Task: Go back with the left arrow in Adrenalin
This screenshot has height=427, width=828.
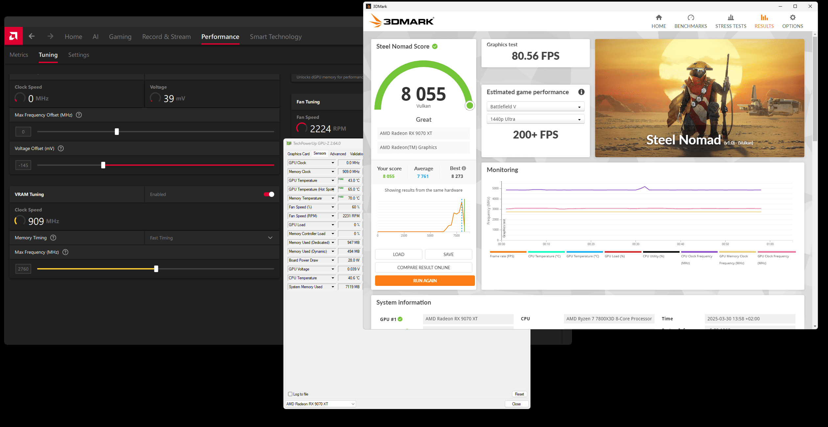Action: (32, 36)
